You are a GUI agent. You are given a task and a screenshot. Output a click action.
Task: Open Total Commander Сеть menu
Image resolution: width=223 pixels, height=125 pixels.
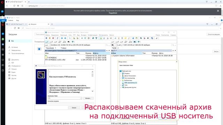tap(70, 35)
